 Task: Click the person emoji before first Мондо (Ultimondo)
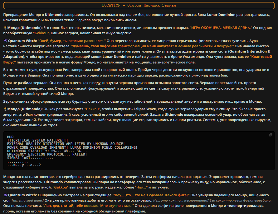click(x=5, y=28)
